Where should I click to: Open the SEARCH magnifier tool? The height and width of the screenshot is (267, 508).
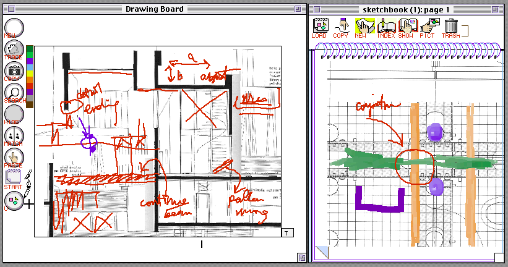(x=14, y=93)
